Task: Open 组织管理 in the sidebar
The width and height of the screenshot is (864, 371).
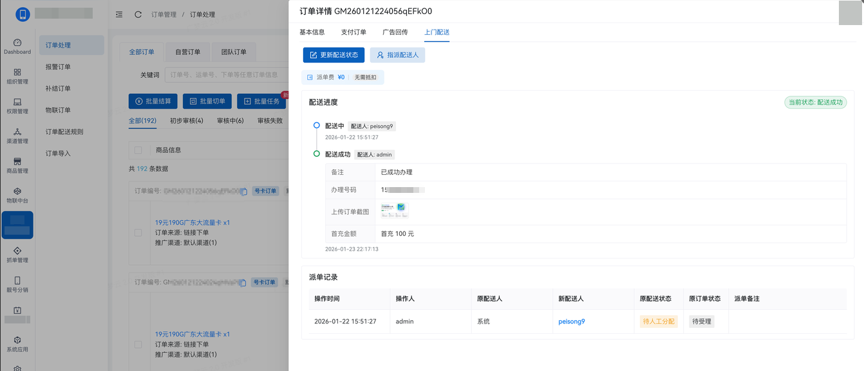Action: pos(17,76)
